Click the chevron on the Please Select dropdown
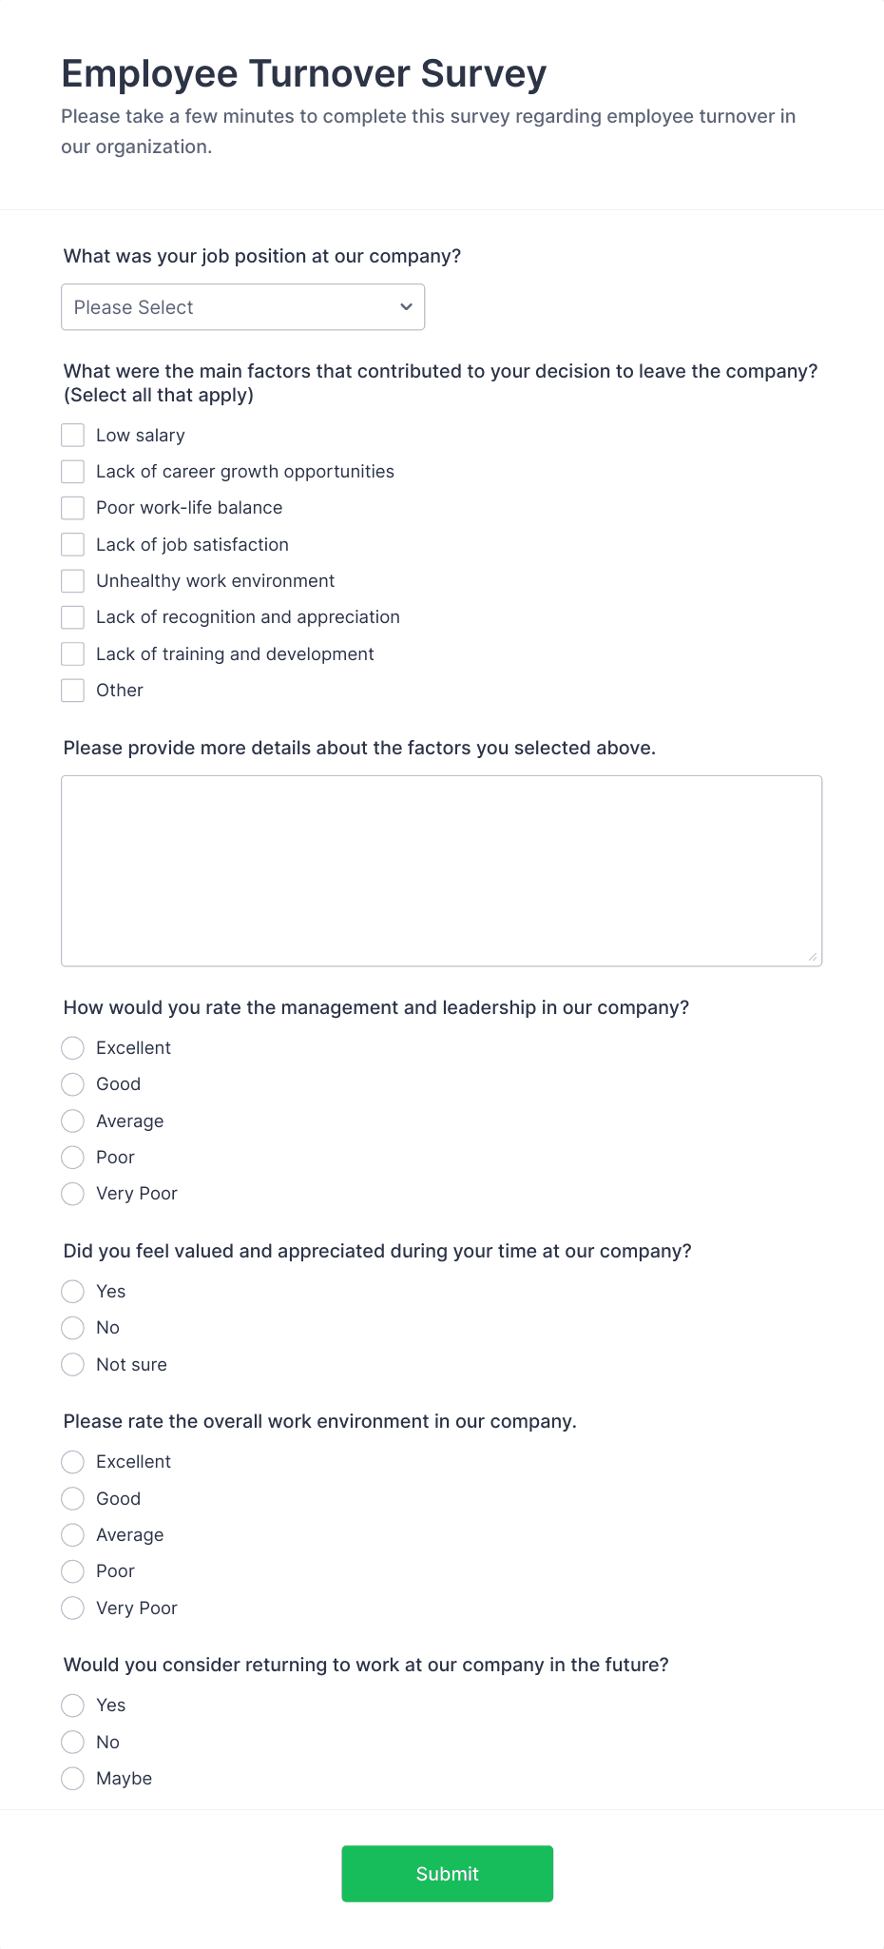Image resolution: width=884 pixels, height=1949 pixels. tap(405, 306)
